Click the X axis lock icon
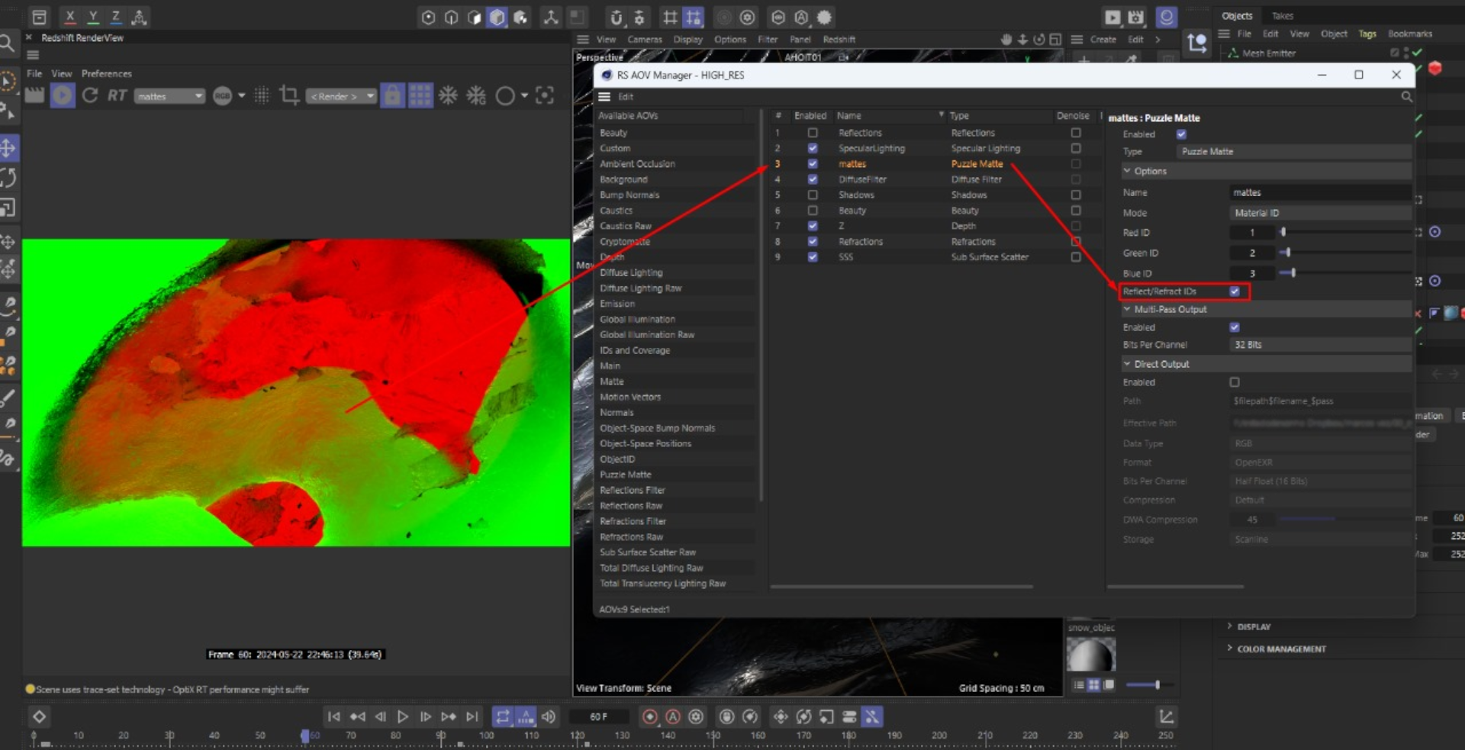 pyautogui.click(x=69, y=17)
